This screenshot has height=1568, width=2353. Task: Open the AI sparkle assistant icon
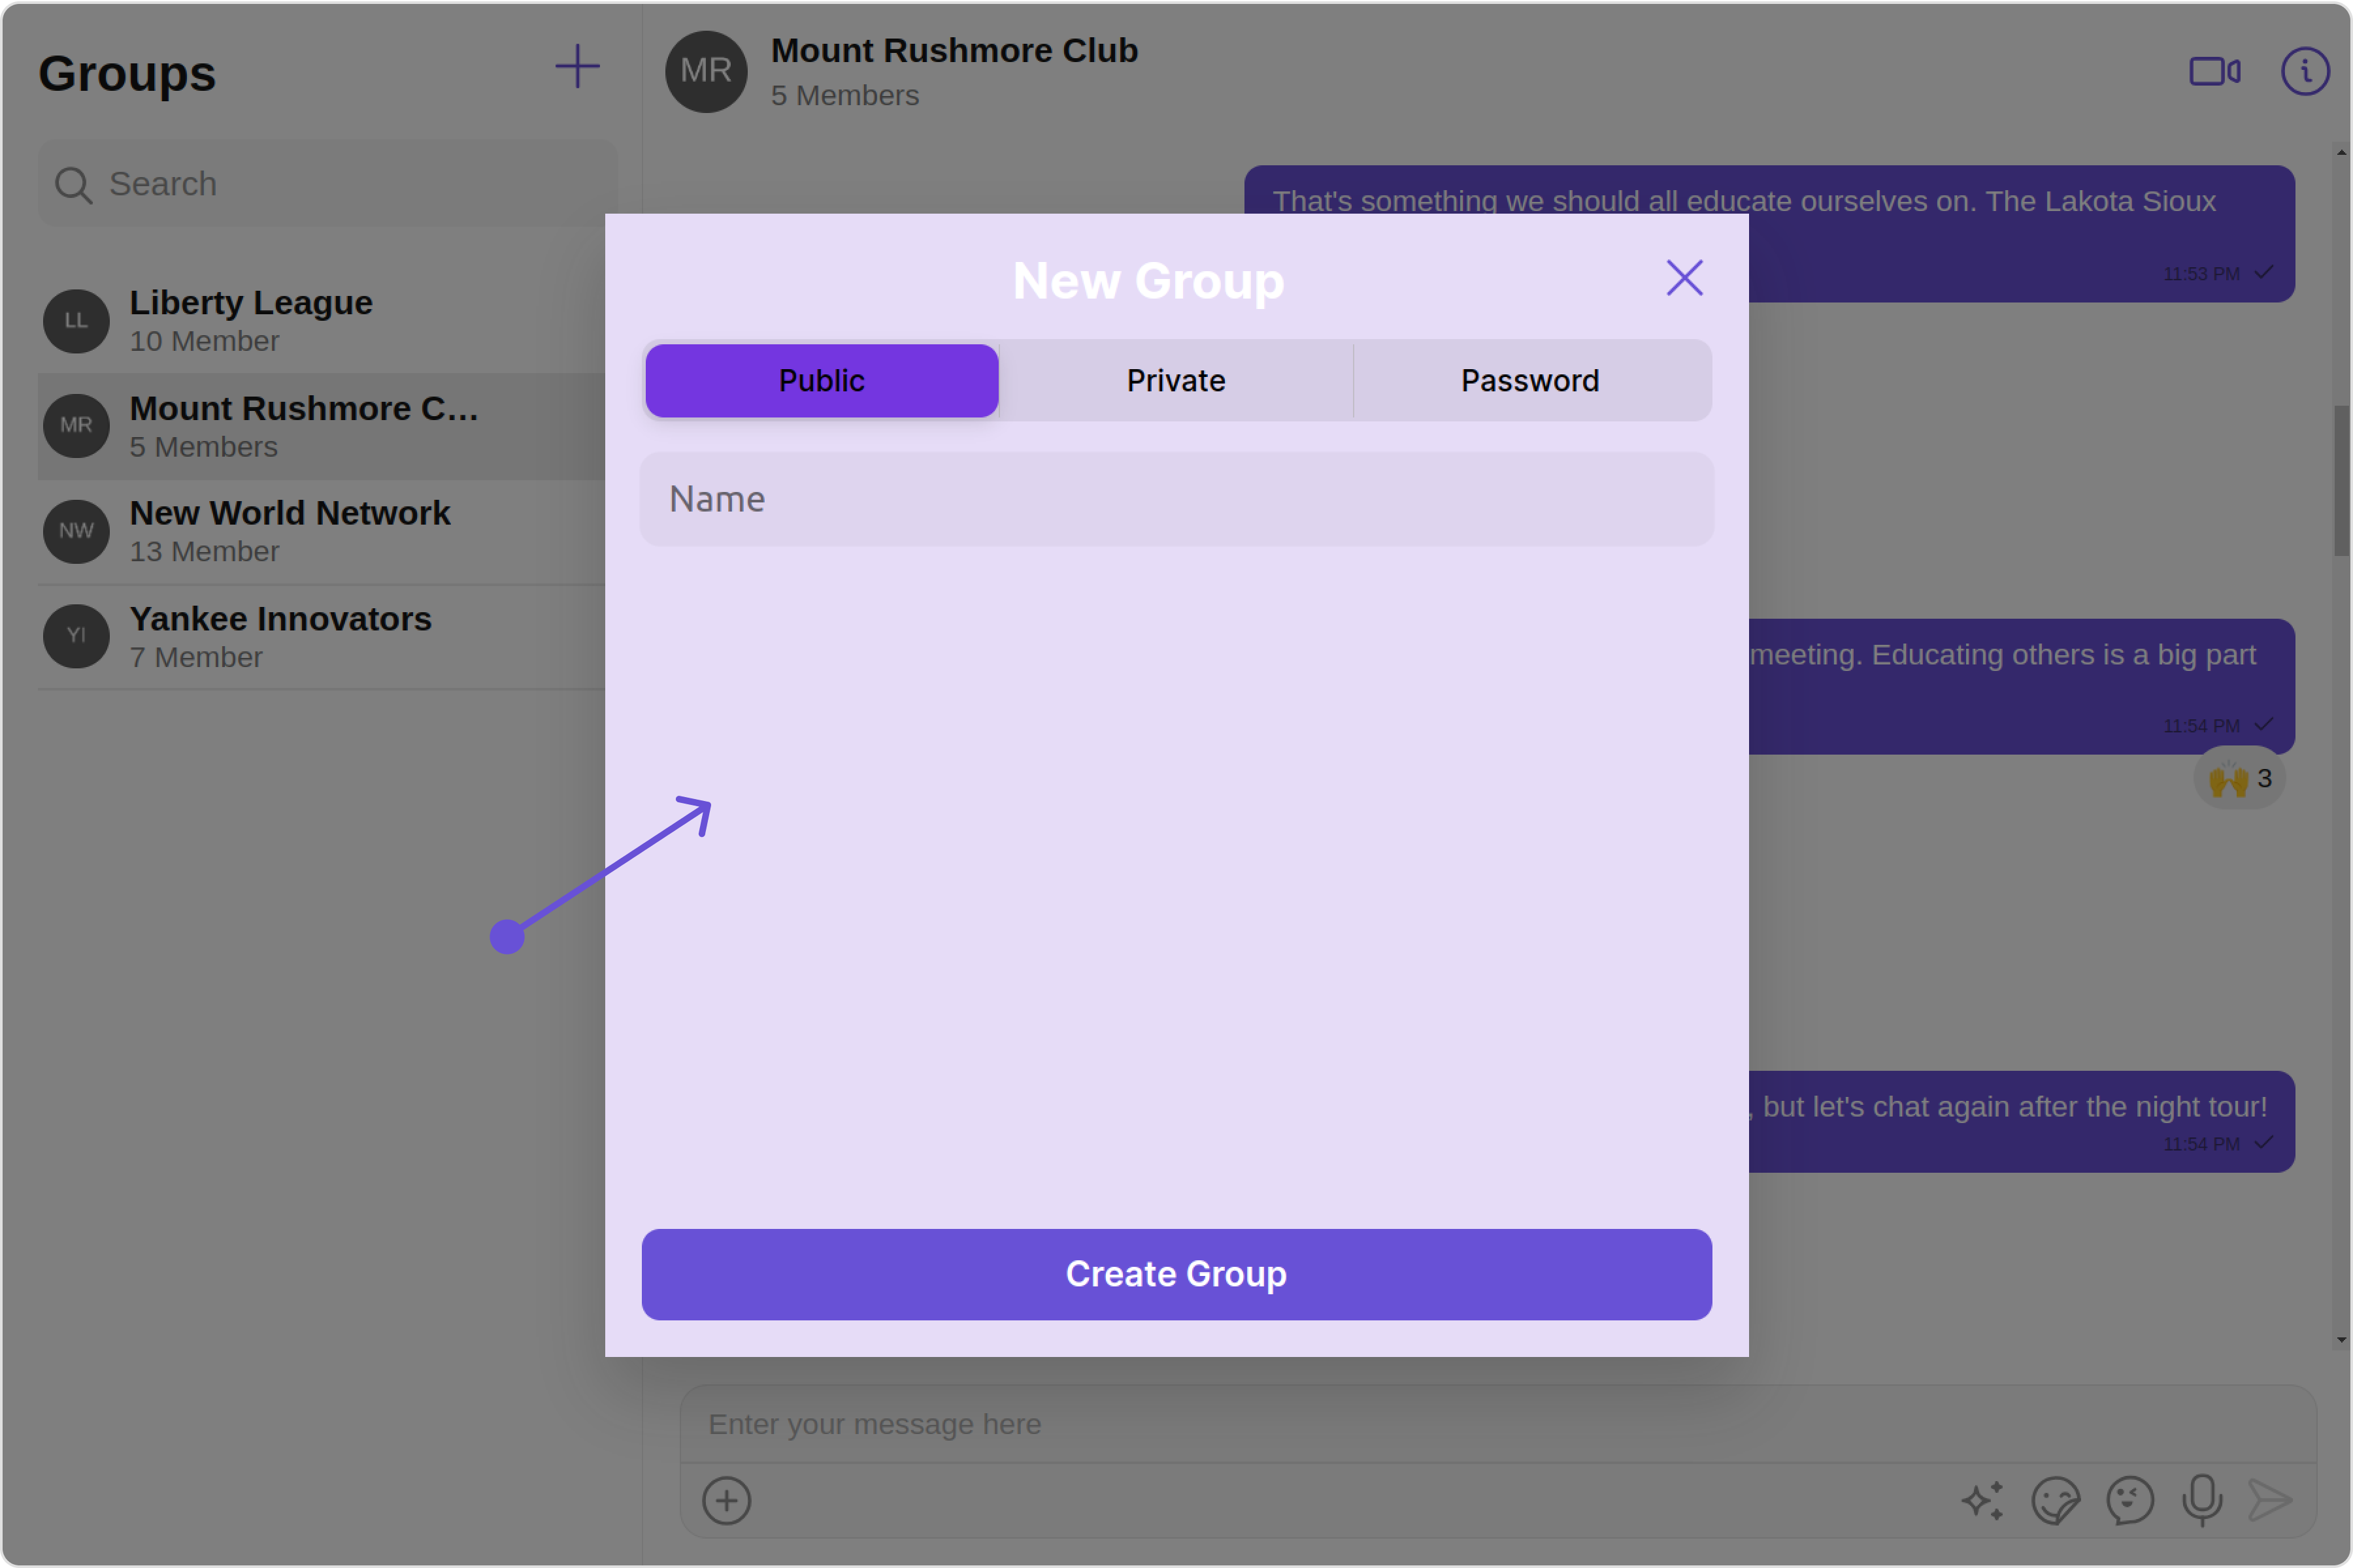click(x=1983, y=1500)
